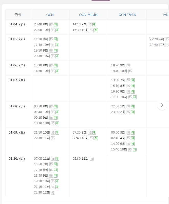Click the 15 rating badge beside 22:30 12회

click(x=53, y=192)
